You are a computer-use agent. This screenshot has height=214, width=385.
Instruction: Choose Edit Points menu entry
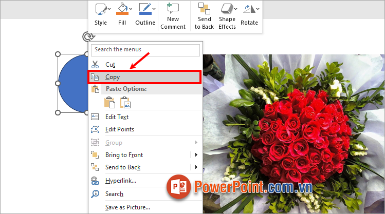(x=145, y=129)
